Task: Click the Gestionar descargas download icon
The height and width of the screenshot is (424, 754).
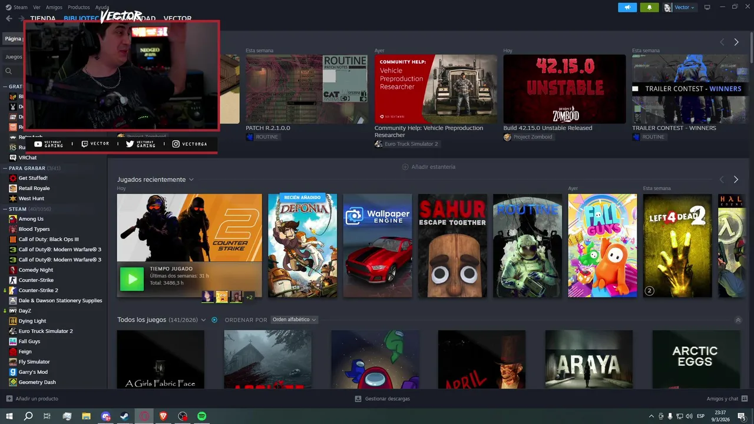Action: (x=358, y=399)
